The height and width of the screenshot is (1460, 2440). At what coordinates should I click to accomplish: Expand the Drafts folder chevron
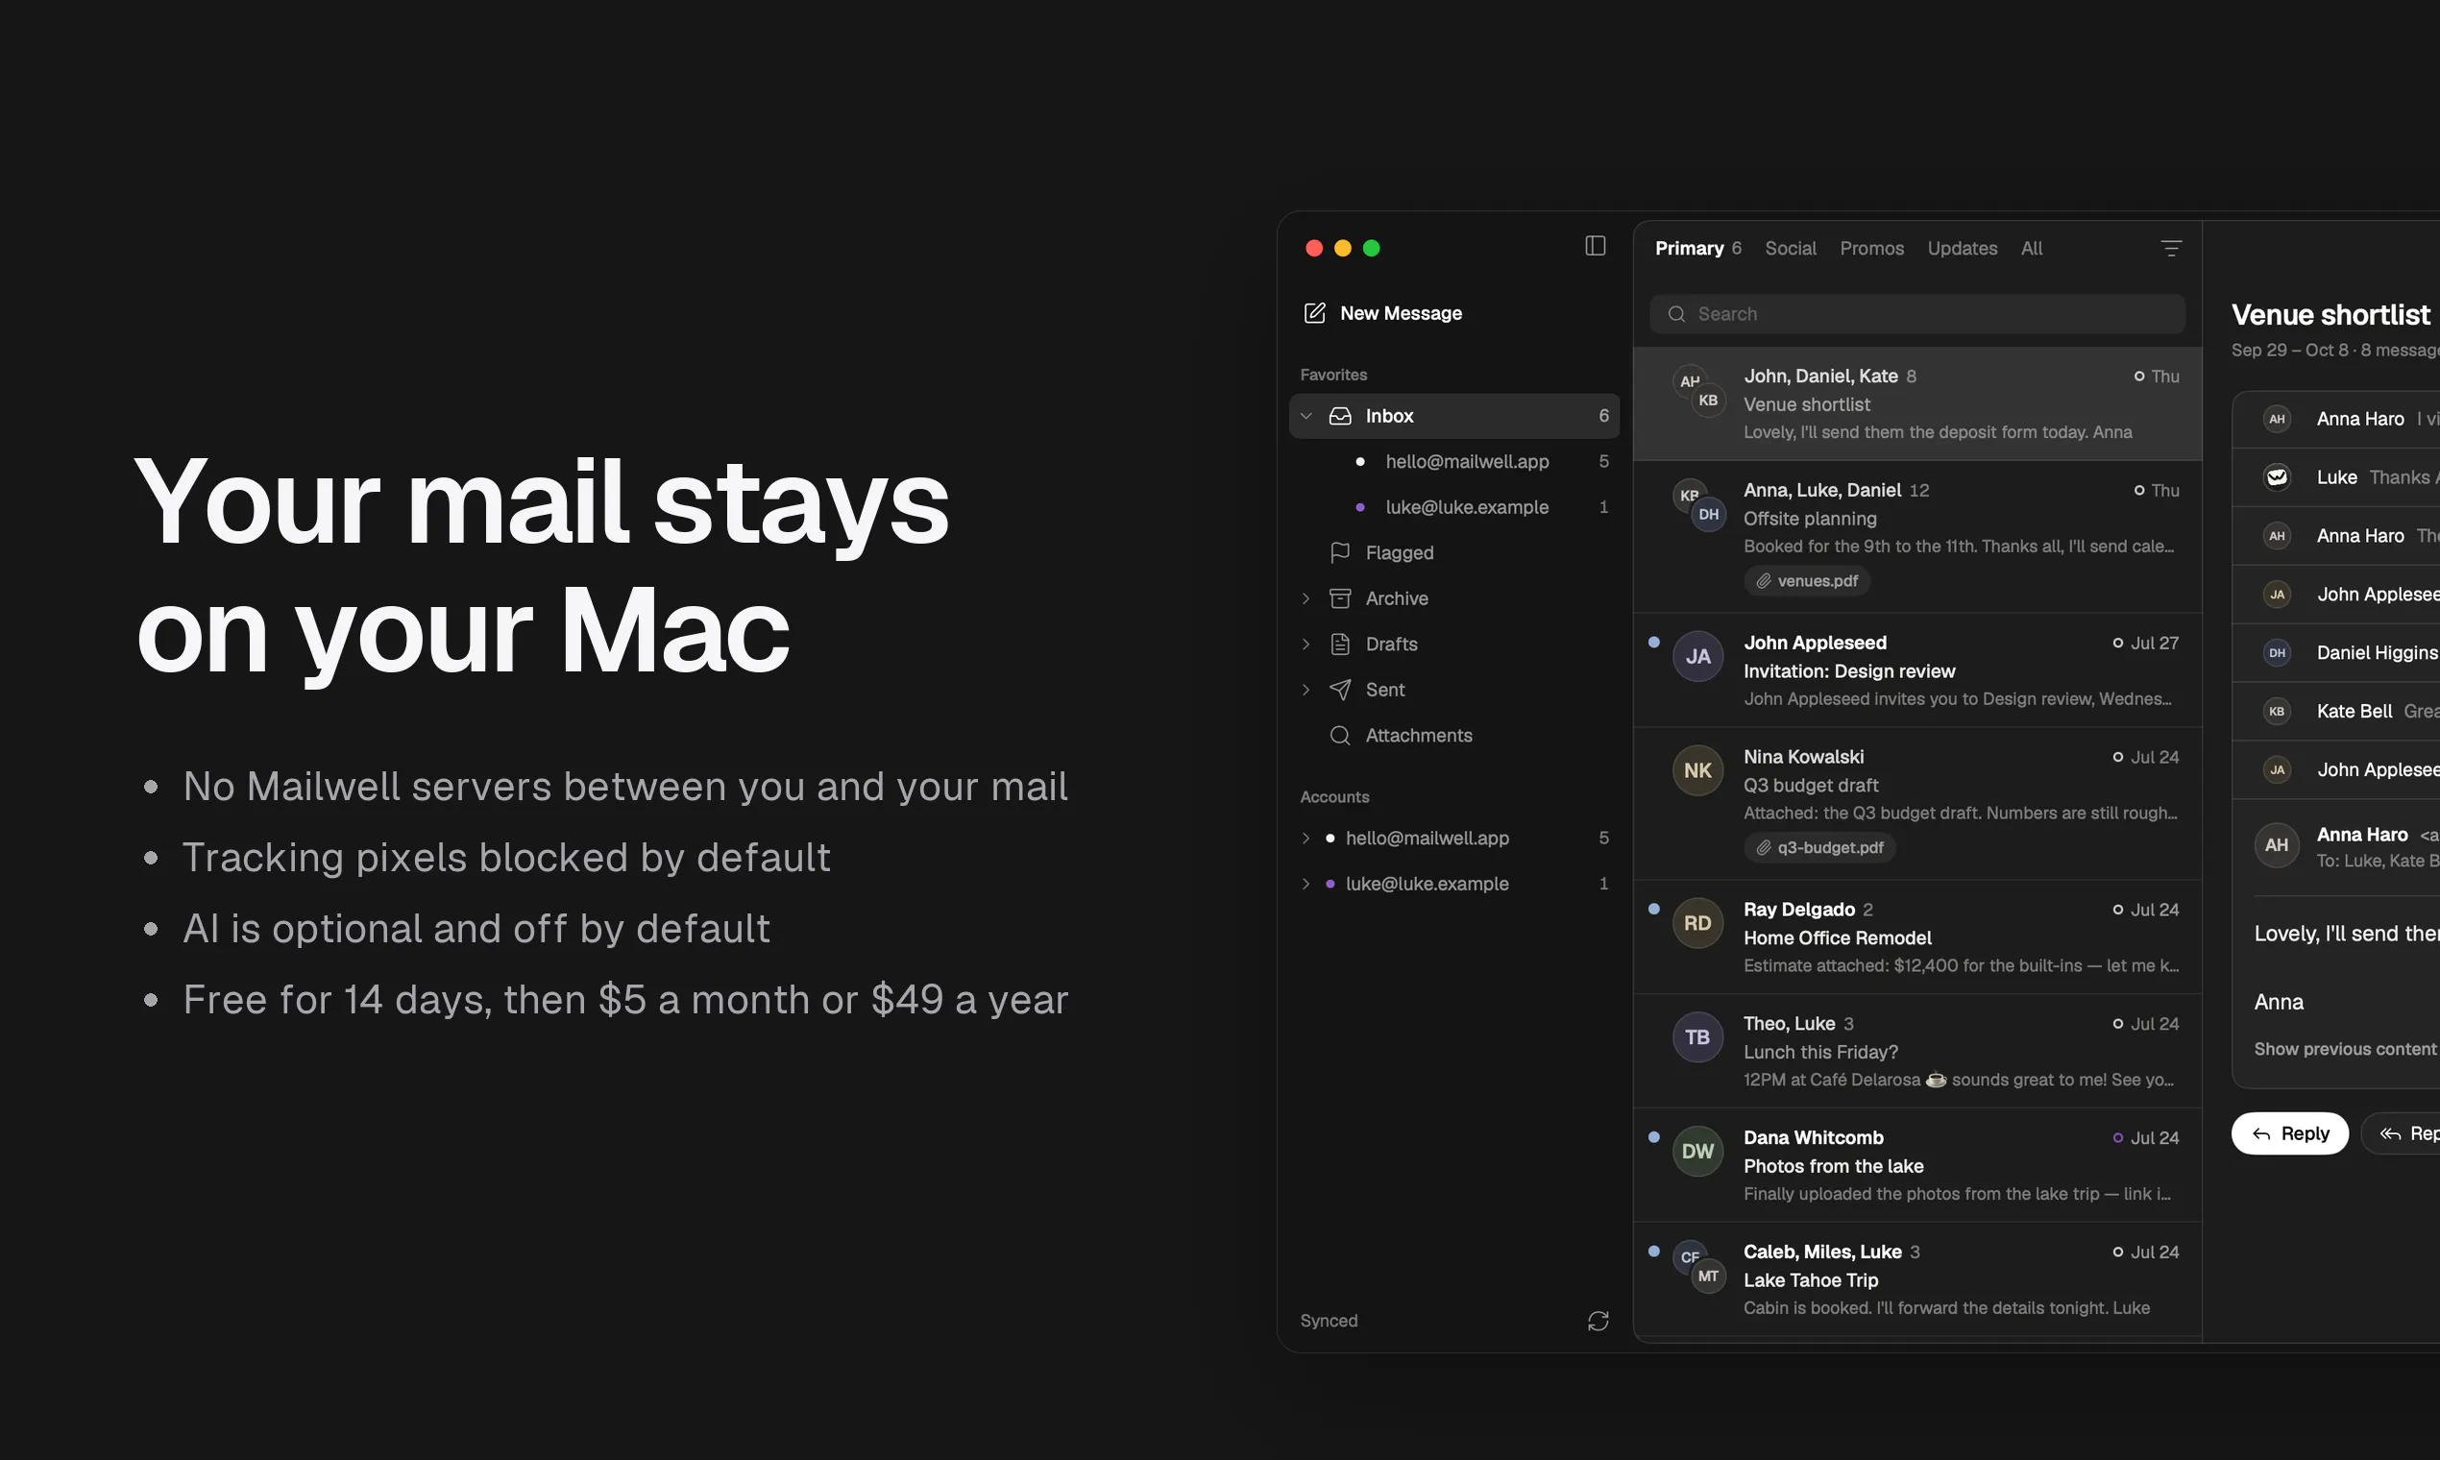tap(1305, 645)
